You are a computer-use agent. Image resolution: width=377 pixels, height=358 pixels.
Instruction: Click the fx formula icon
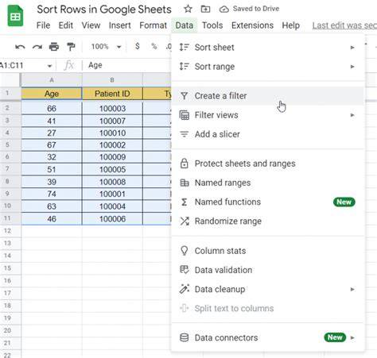coord(69,65)
